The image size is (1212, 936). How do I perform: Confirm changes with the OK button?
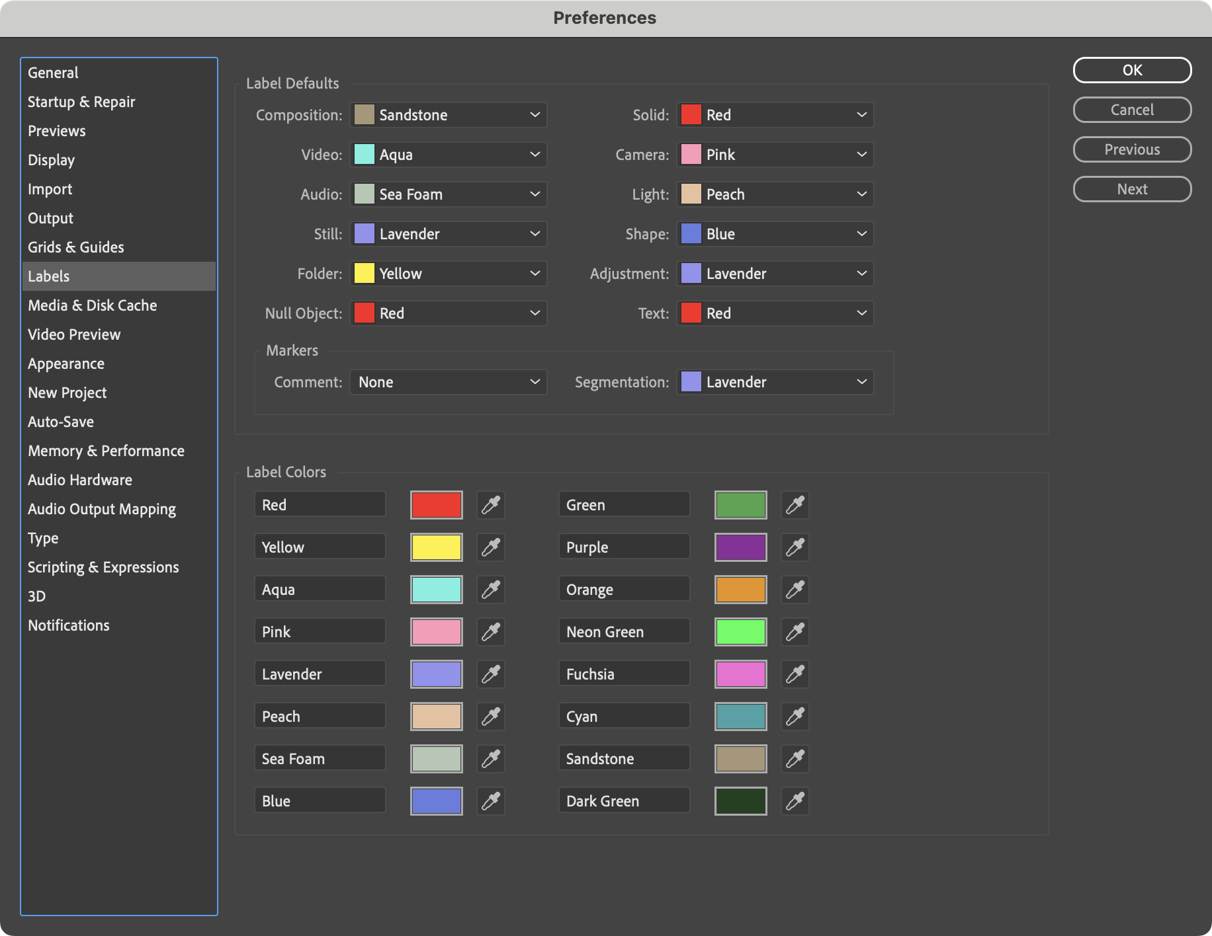point(1131,70)
